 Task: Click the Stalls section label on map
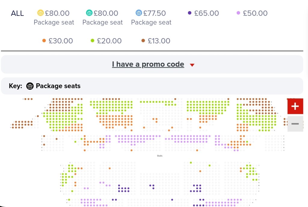(x=160, y=156)
